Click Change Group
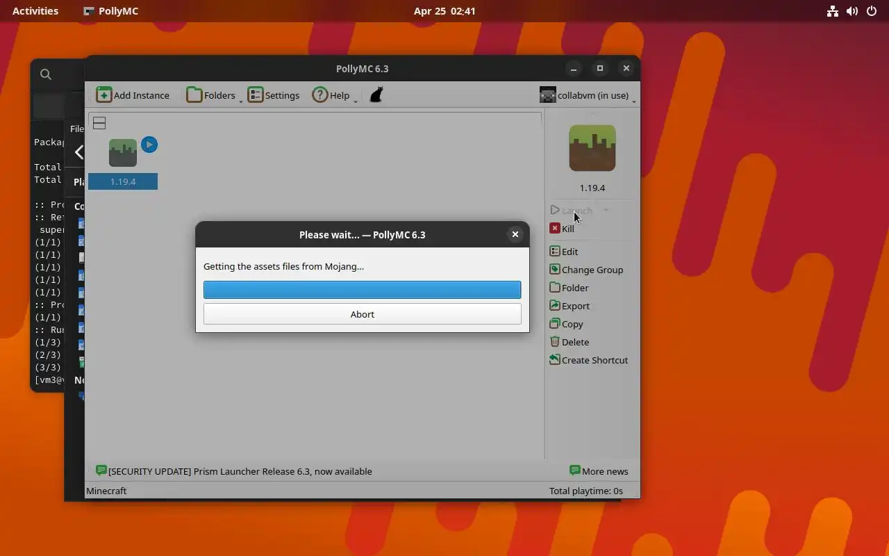 pos(586,270)
